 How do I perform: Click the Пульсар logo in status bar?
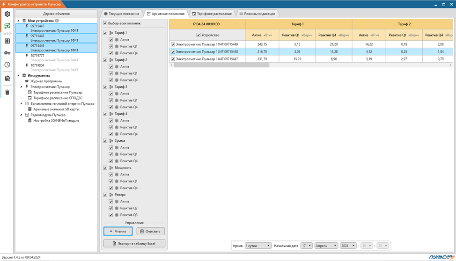tap(441, 257)
